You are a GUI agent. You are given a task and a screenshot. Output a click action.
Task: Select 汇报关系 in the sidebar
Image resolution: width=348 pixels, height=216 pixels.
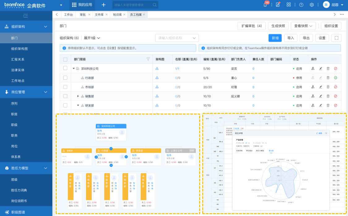18,59
